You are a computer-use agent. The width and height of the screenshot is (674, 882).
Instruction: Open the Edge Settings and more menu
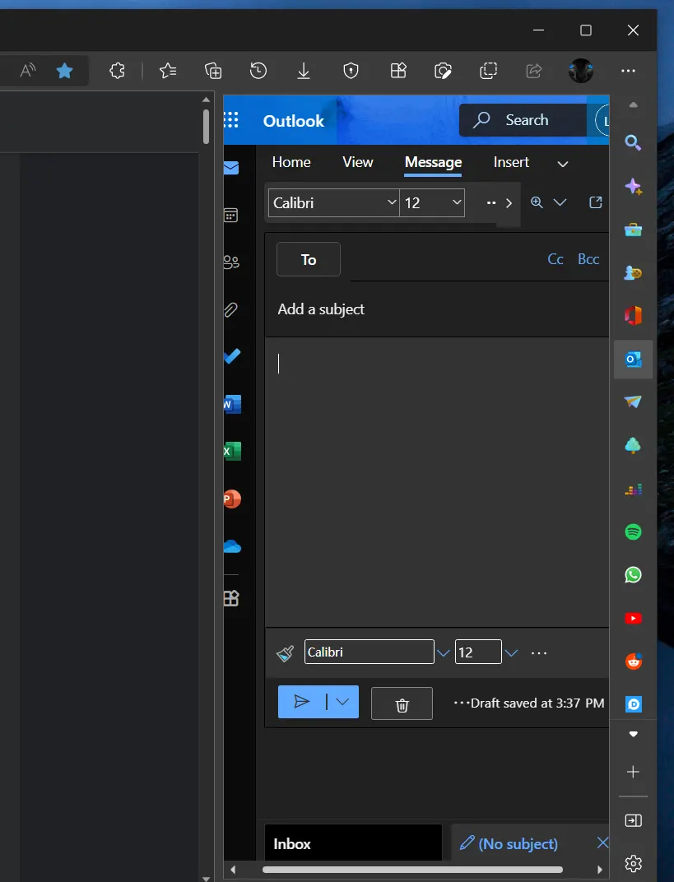(628, 71)
